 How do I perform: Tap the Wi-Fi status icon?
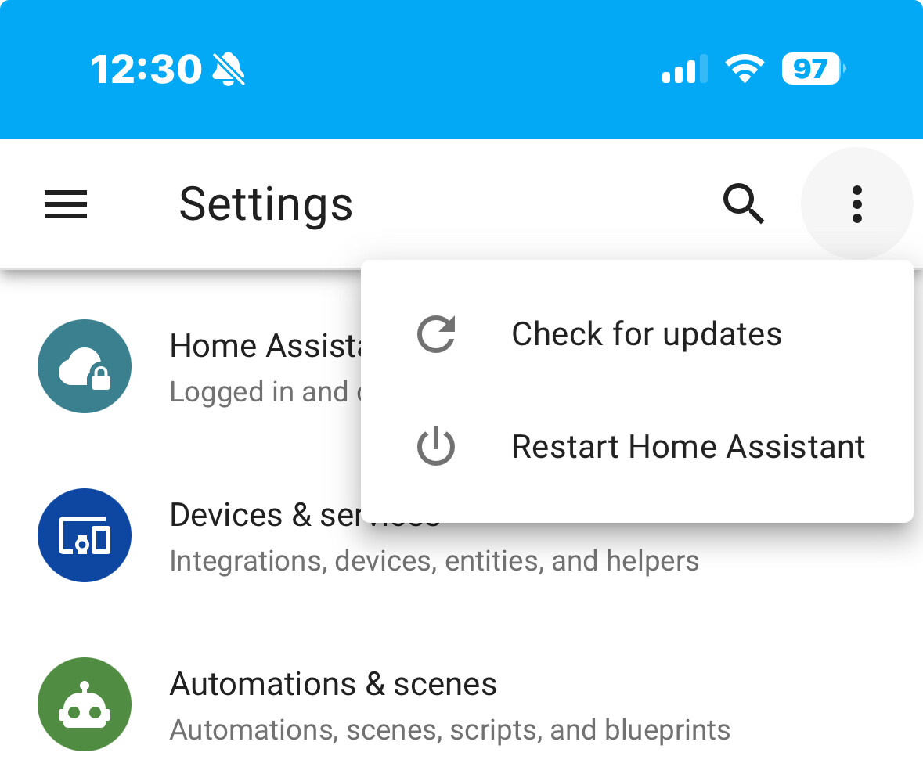tap(745, 69)
